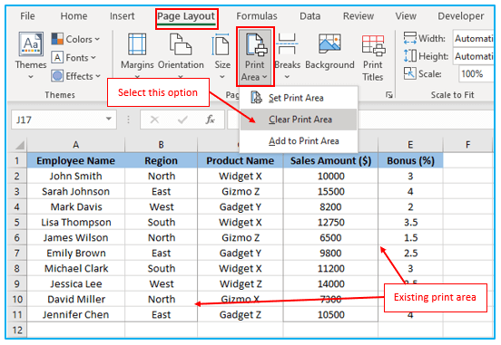Click the Orientation icon
Viewport: 501px width, 345px height.
[x=181, y=44]
